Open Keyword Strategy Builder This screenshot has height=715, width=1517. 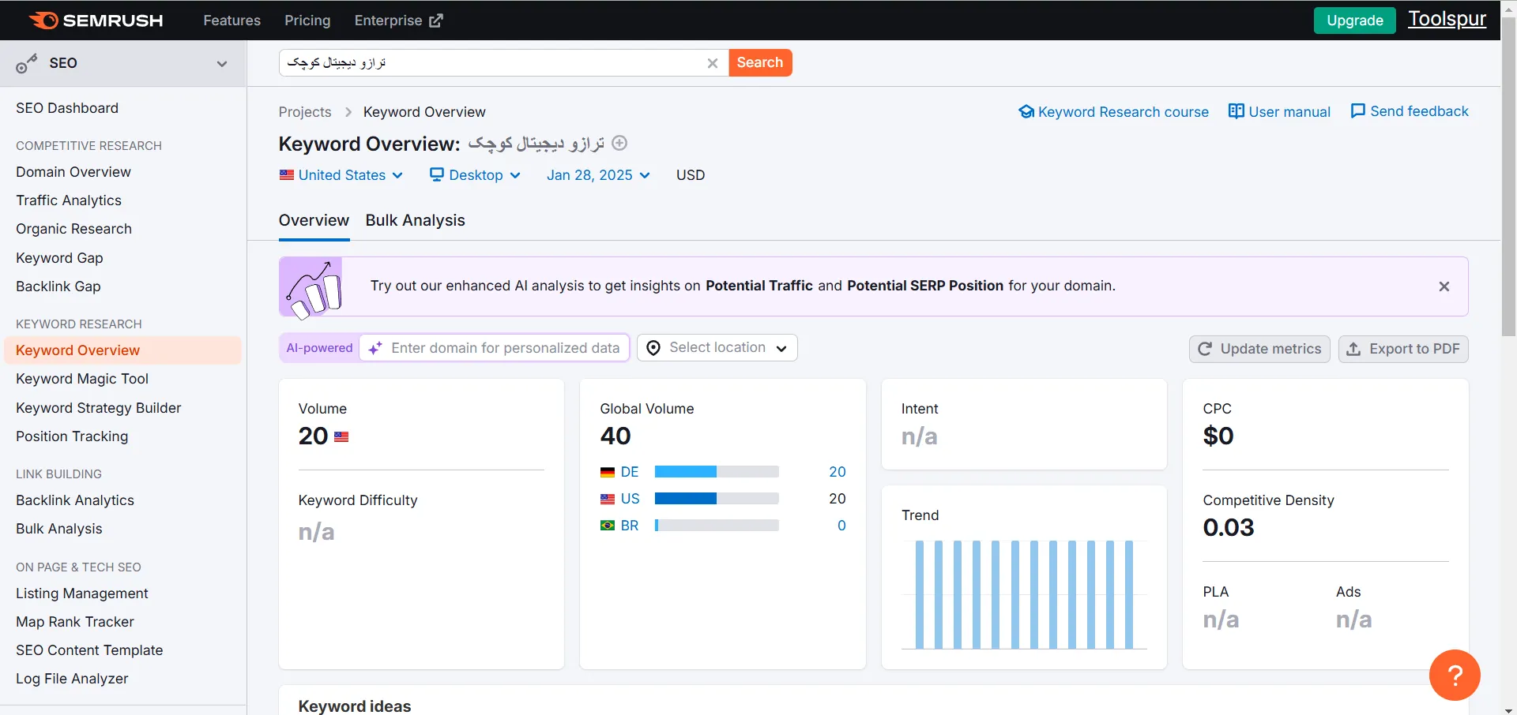[99, 408]
